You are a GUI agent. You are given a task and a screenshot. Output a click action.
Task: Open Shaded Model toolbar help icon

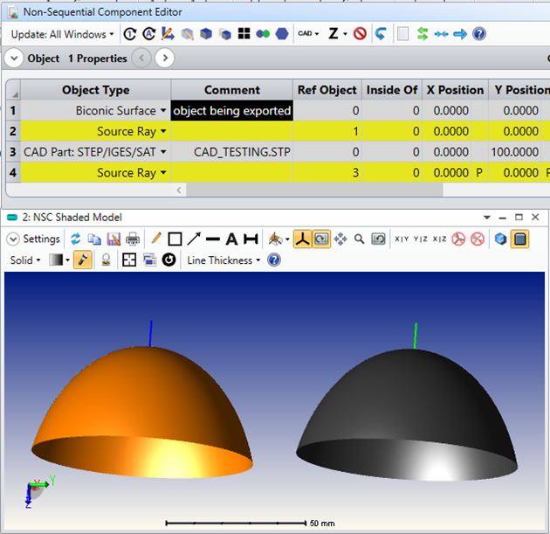[x=274, y=260]
